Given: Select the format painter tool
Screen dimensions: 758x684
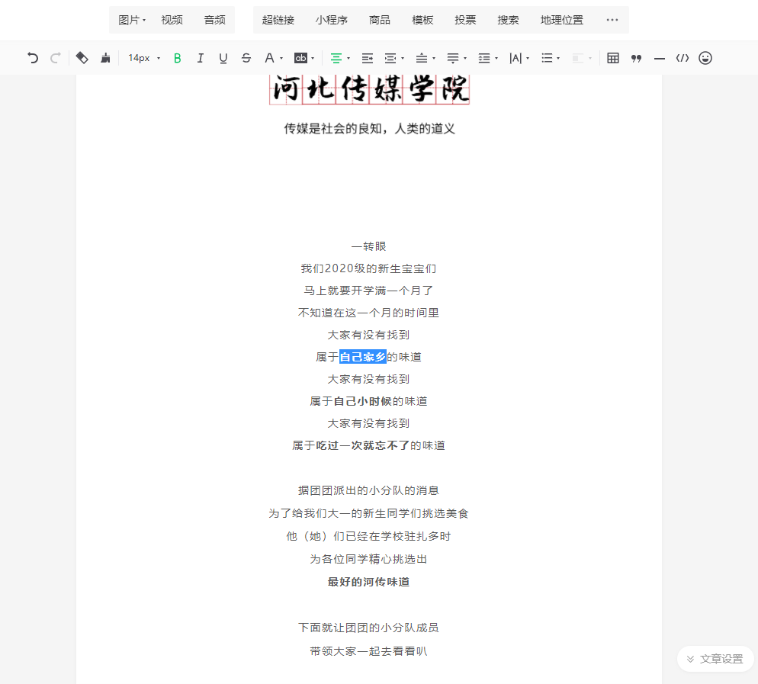Looking at the screenshot, I should click(x=82, y=58).
